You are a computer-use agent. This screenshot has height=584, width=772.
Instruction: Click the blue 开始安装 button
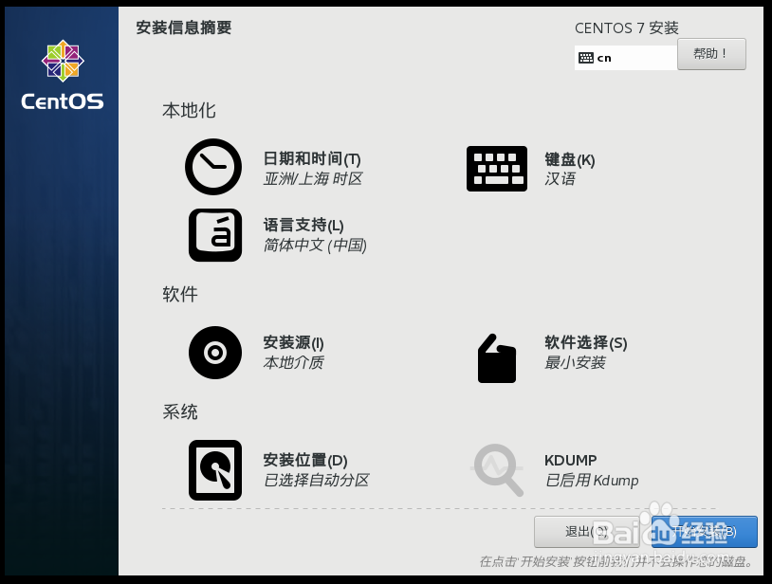(702, 532)
